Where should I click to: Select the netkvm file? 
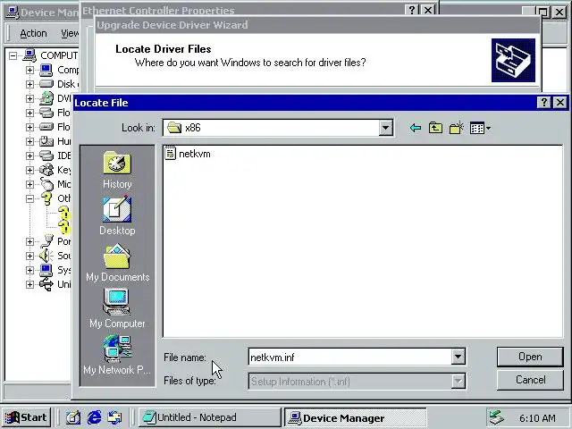pos(188,154)
